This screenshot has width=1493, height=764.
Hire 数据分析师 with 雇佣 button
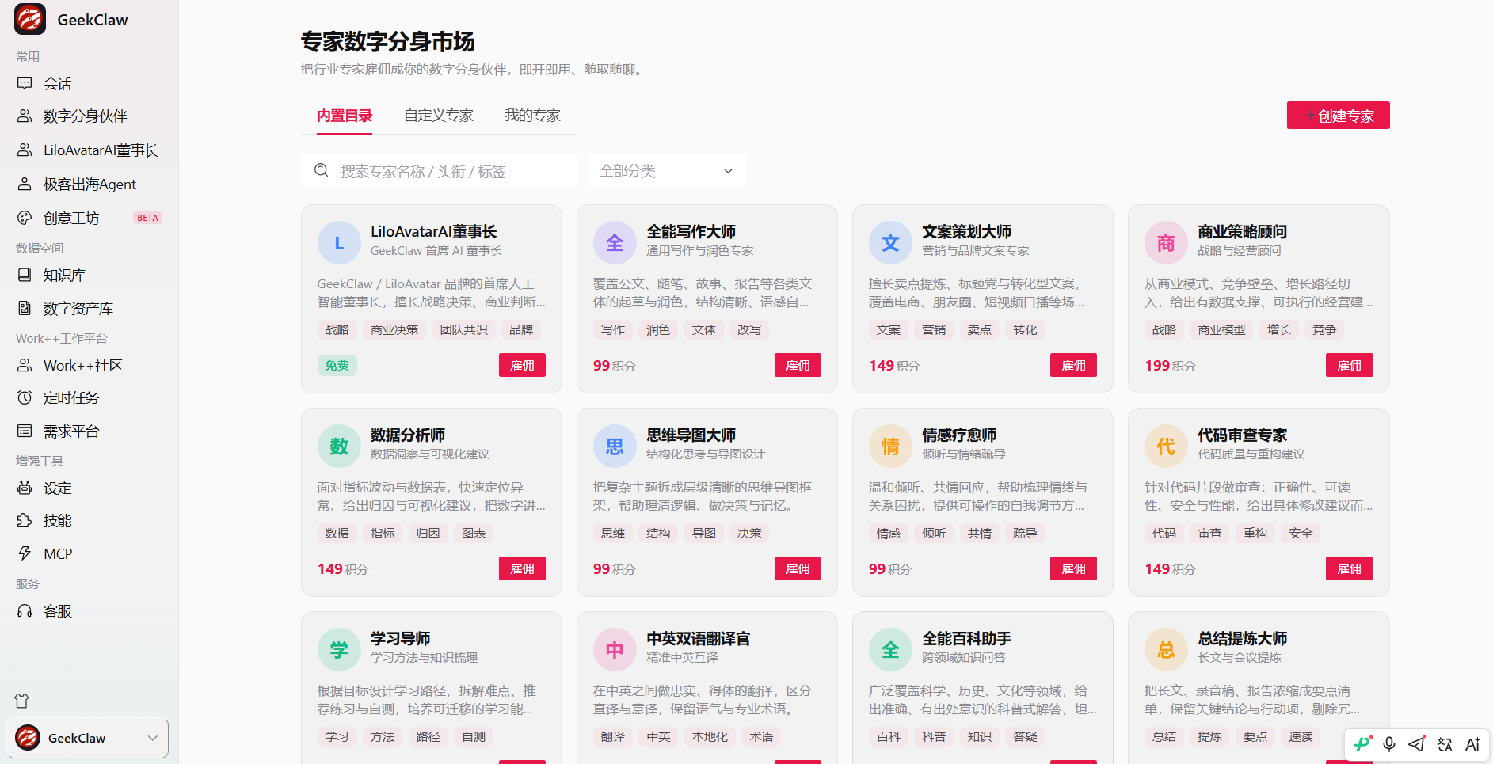pyautogui.click(x=522, y=568)
